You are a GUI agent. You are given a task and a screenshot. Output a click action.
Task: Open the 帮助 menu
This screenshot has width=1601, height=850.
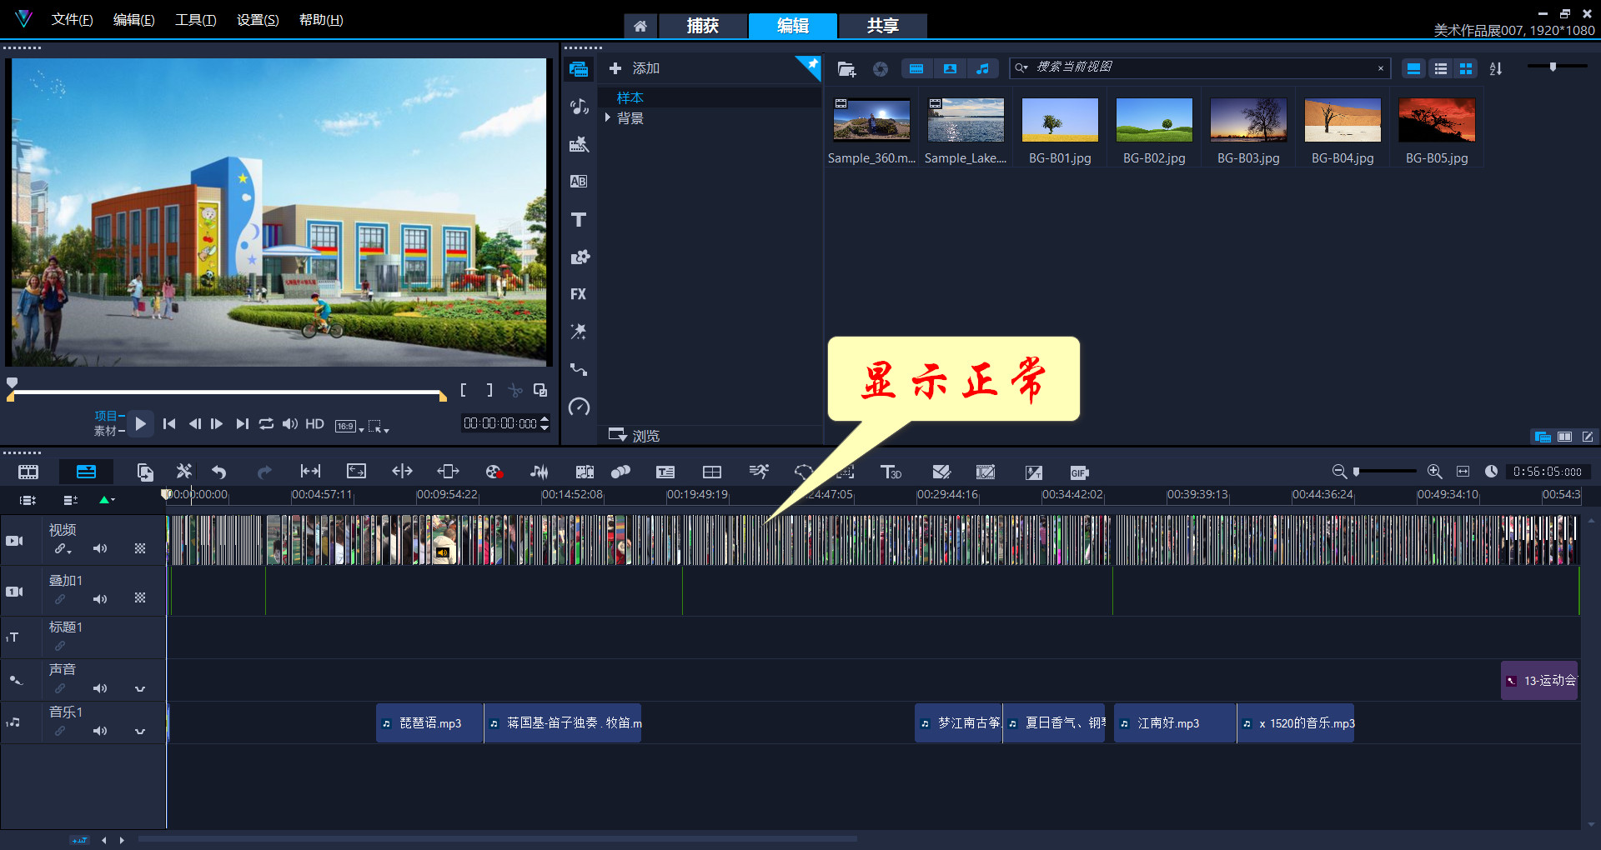tap(321, 20)
